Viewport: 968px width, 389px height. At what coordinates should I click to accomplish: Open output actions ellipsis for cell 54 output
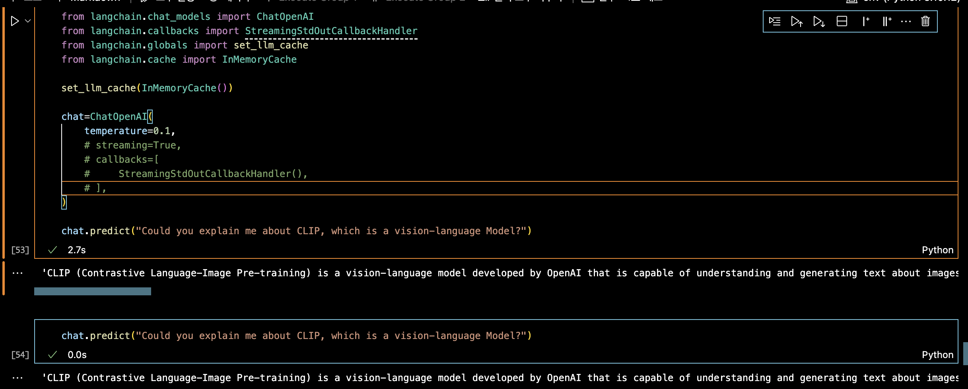point(17,378)
